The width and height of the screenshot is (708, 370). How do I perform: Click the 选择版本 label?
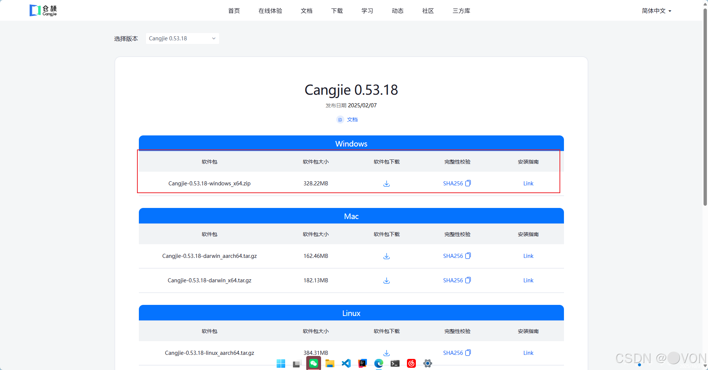(126, 38)
